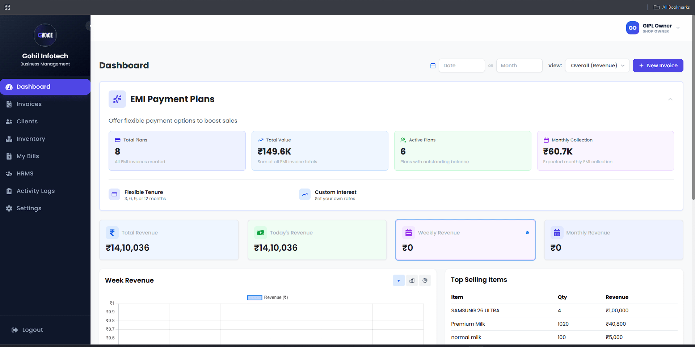Click the GO user avatar
Viewport: 695px width, 347px height.
633,28
